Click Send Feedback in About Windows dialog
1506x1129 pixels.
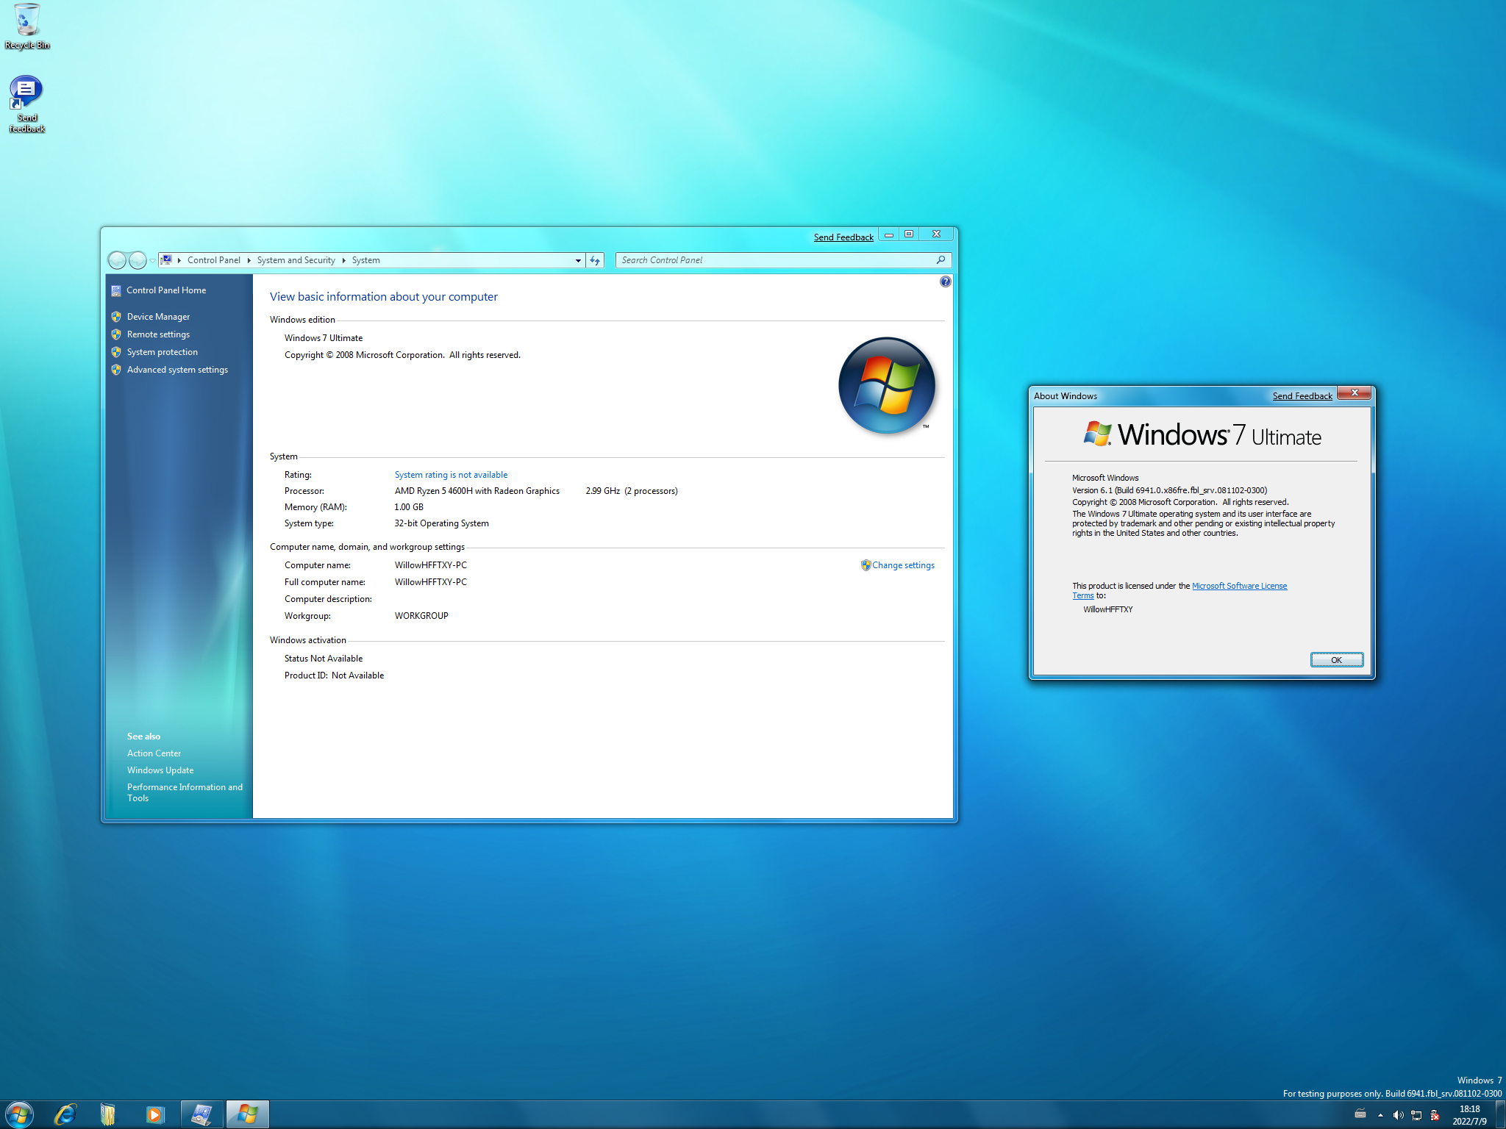1302,395
